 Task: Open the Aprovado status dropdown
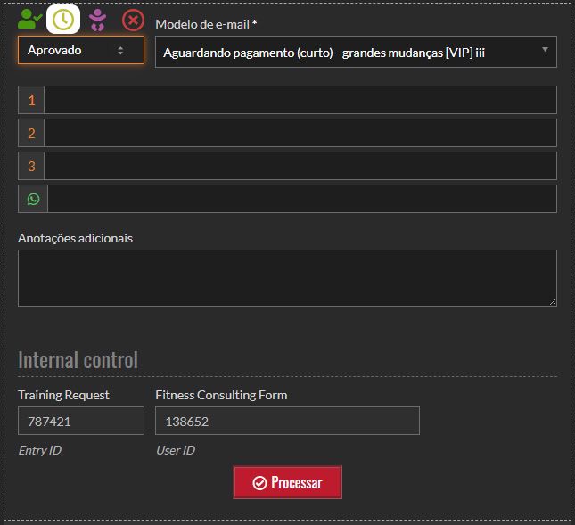(x=80, y=50)
